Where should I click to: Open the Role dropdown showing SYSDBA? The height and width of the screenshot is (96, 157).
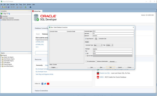(x=110, y=45)
